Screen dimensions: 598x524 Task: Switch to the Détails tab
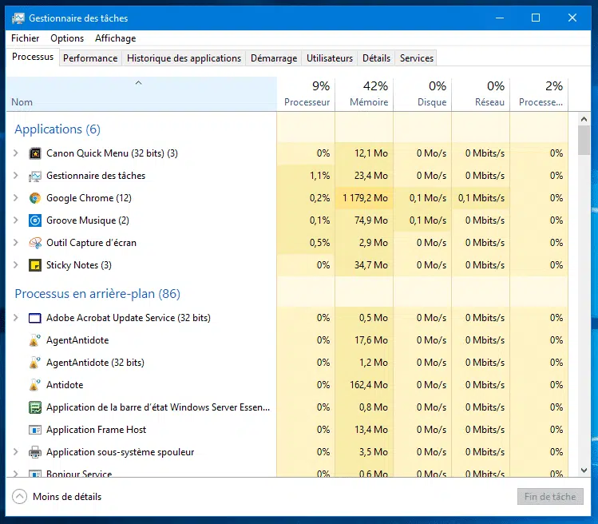[x=376, y=58]
